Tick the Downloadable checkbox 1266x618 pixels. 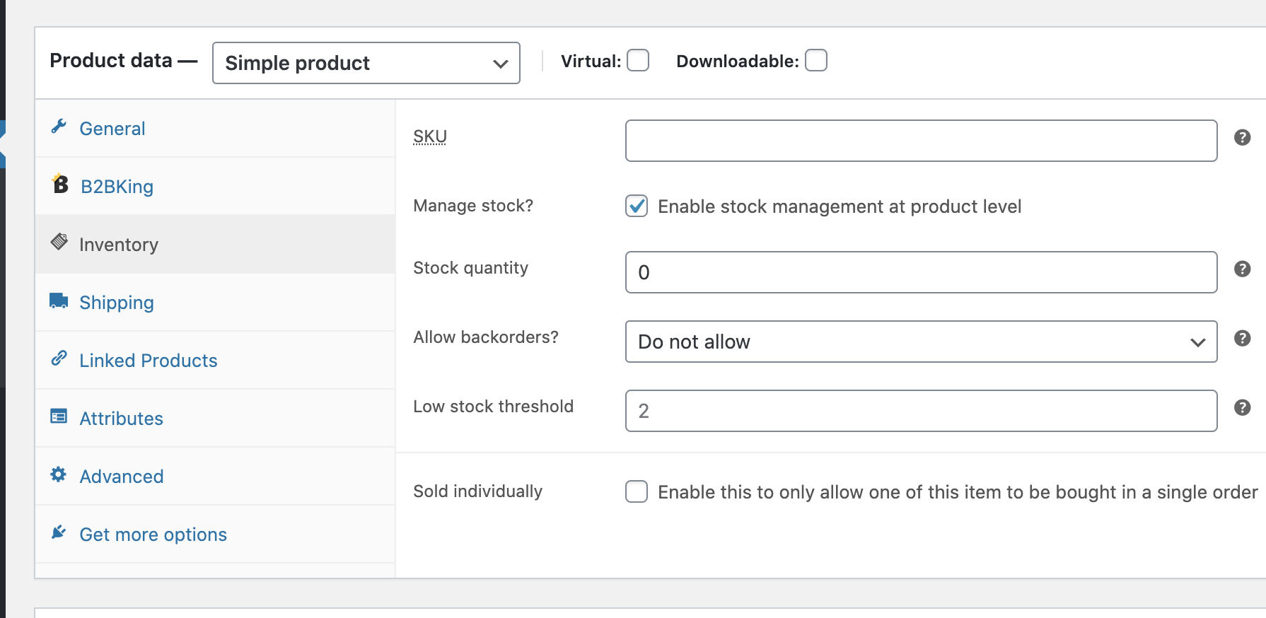816,61
